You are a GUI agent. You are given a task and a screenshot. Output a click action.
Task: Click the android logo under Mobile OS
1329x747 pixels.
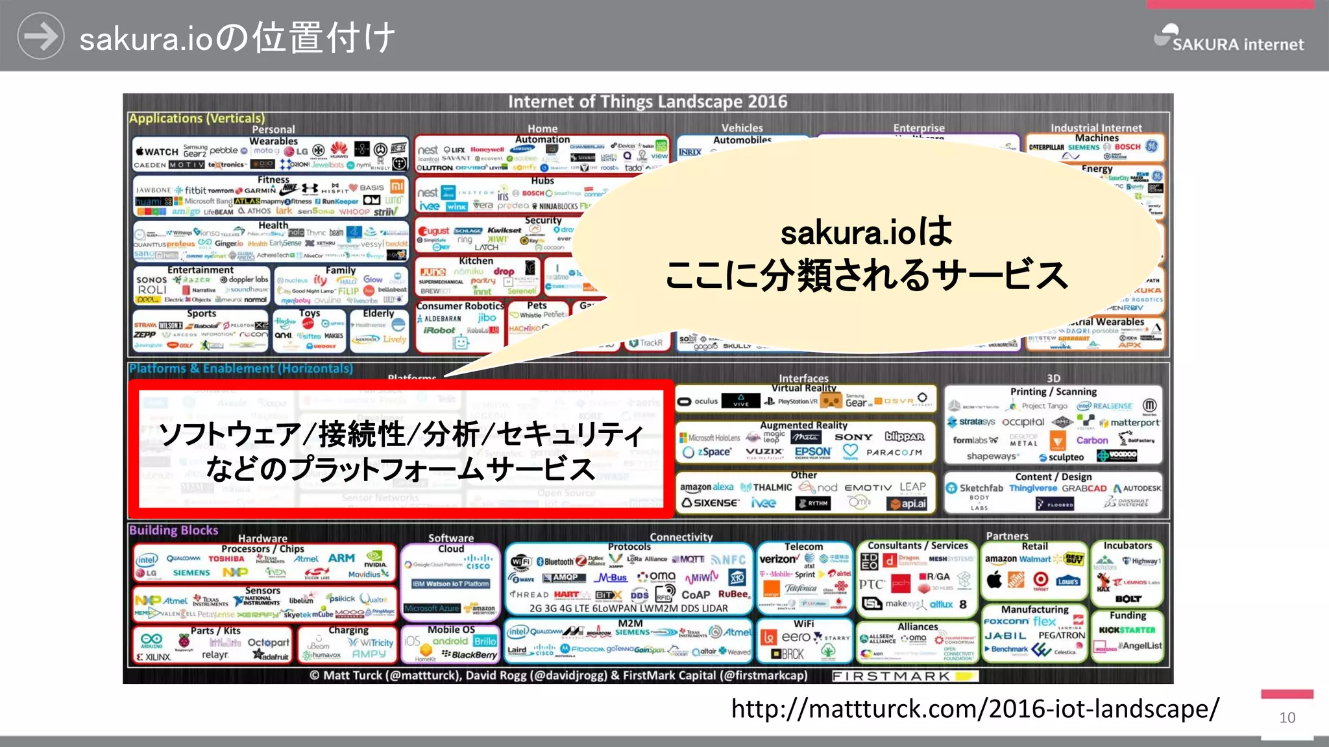pos(450,641)
